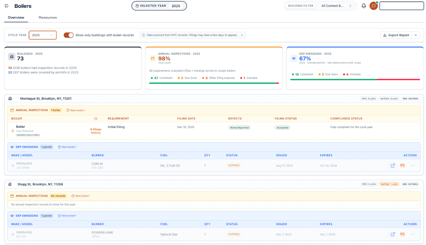This screenshot has width=426, height=245.
Task: Click orange barrier icon on POWERFLAME permit row
Action: [403, 234]
